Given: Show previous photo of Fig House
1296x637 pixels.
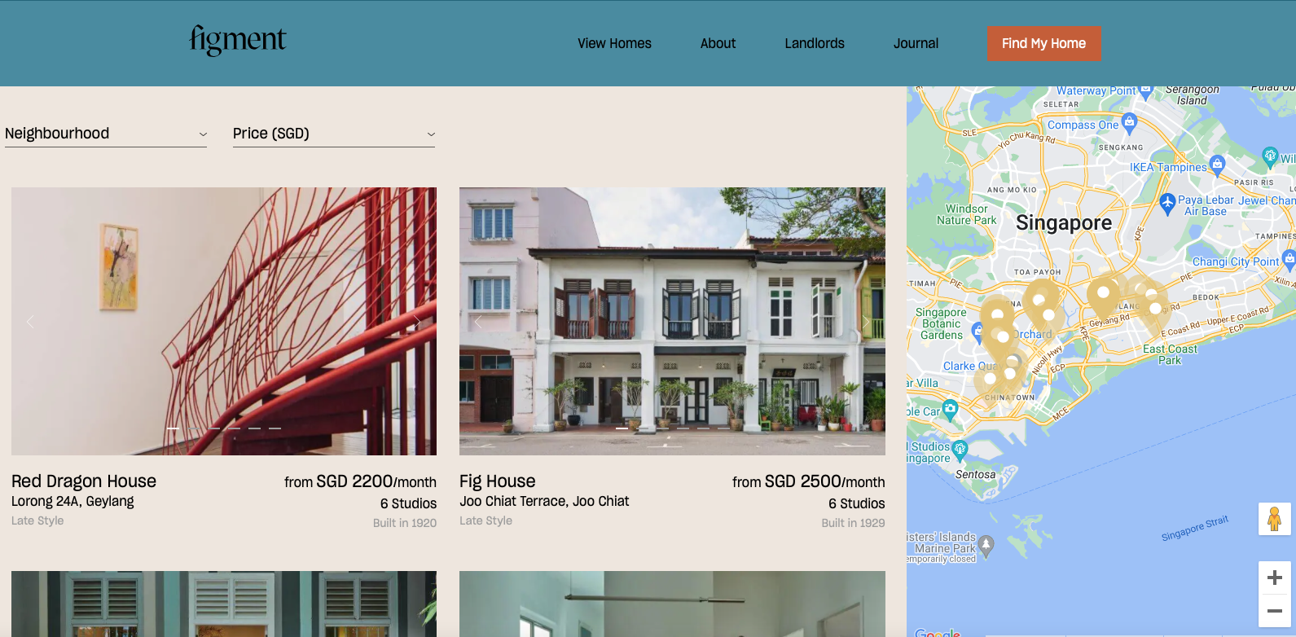Looking at the screenshot, I should (478, 322).
